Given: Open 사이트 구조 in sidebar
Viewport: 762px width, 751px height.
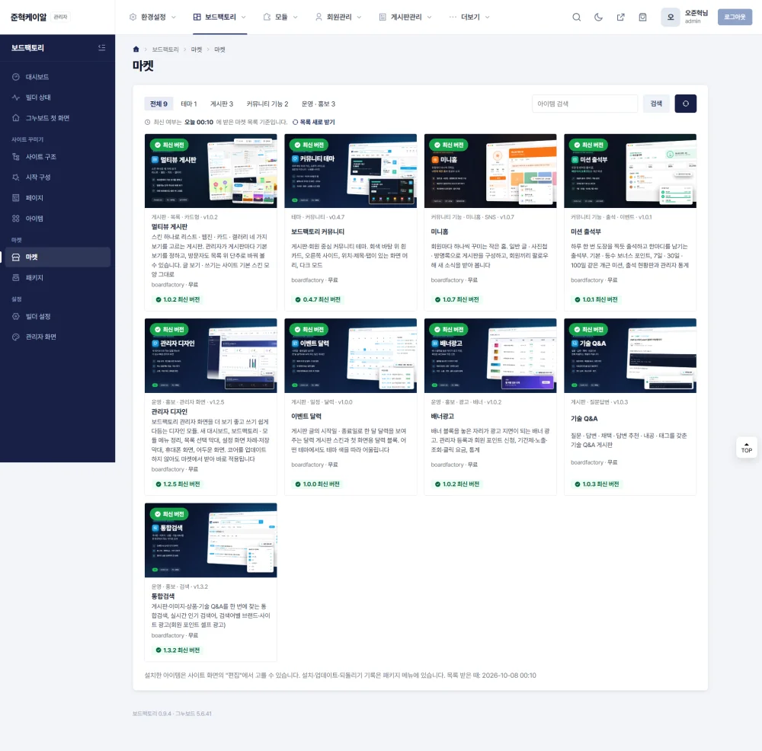Looking at the screenshot, I should tap(57, 157).
